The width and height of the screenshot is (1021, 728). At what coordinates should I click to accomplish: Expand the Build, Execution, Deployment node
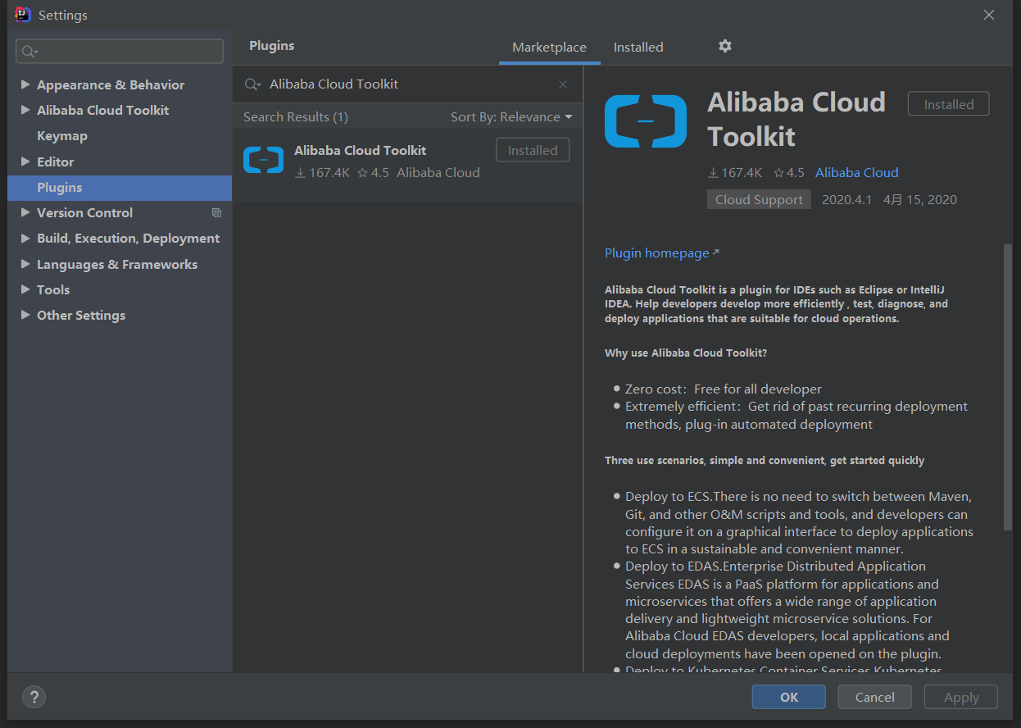click(x=25, y=238)
